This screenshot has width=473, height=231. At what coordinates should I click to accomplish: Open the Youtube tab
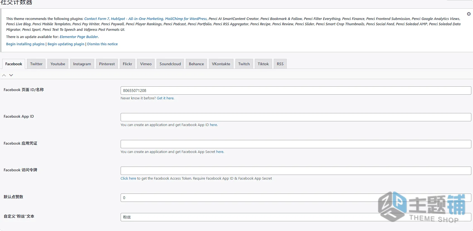[58, 64]
